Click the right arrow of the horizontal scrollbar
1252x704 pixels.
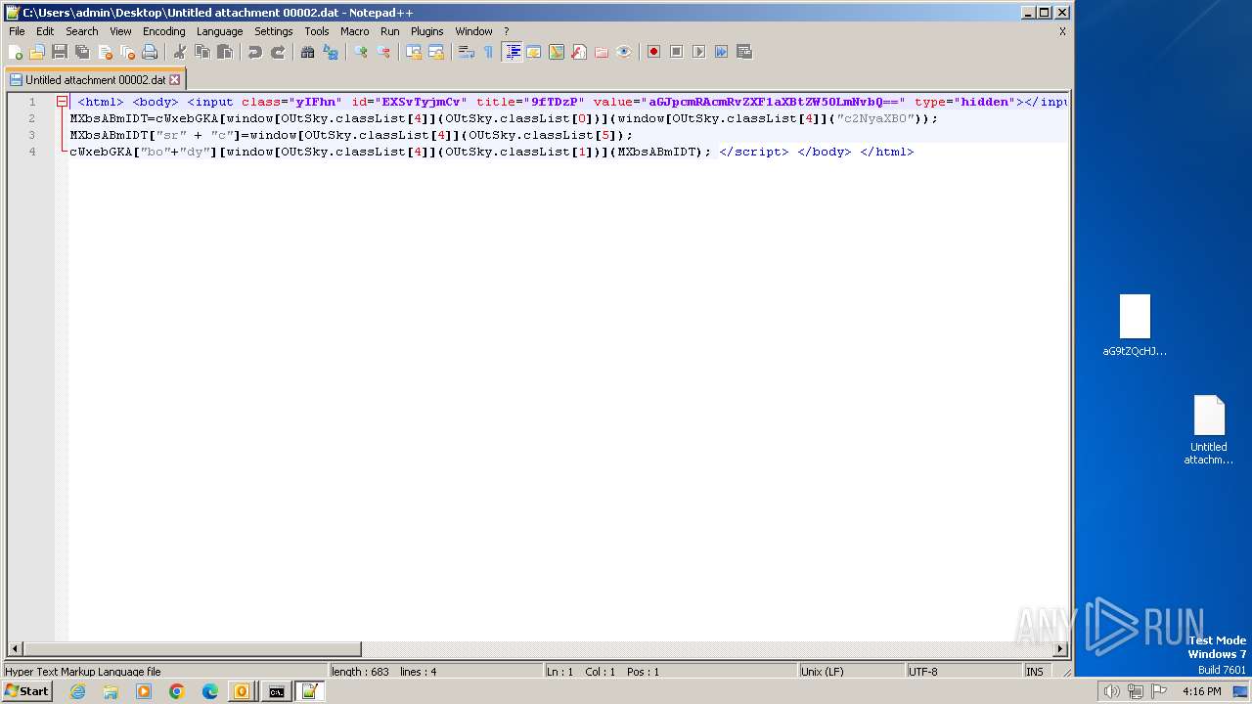pyautogui.click(x=1060, y=649)
